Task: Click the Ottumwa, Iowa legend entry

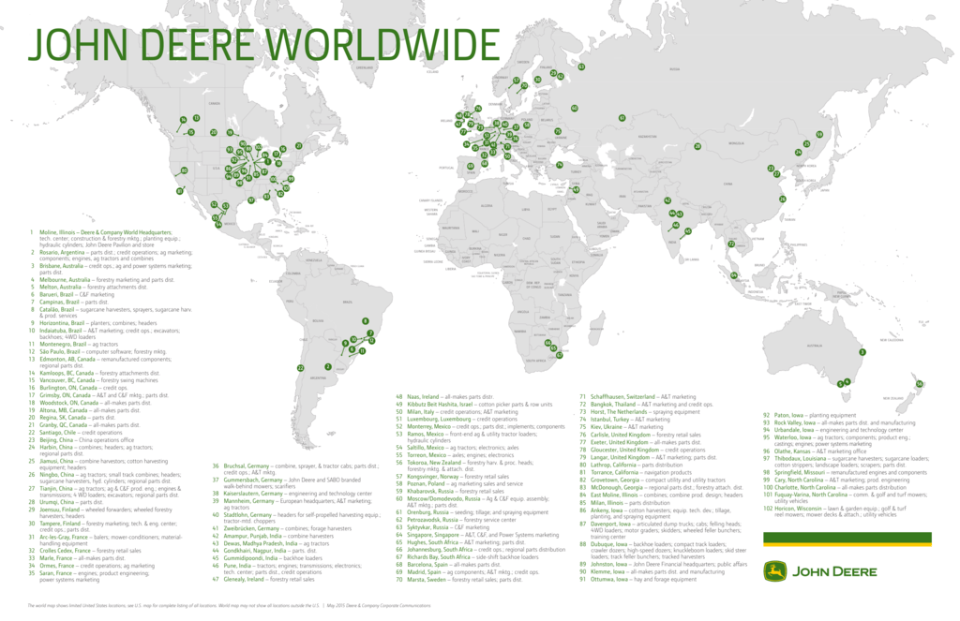Action: click(637, 579)
